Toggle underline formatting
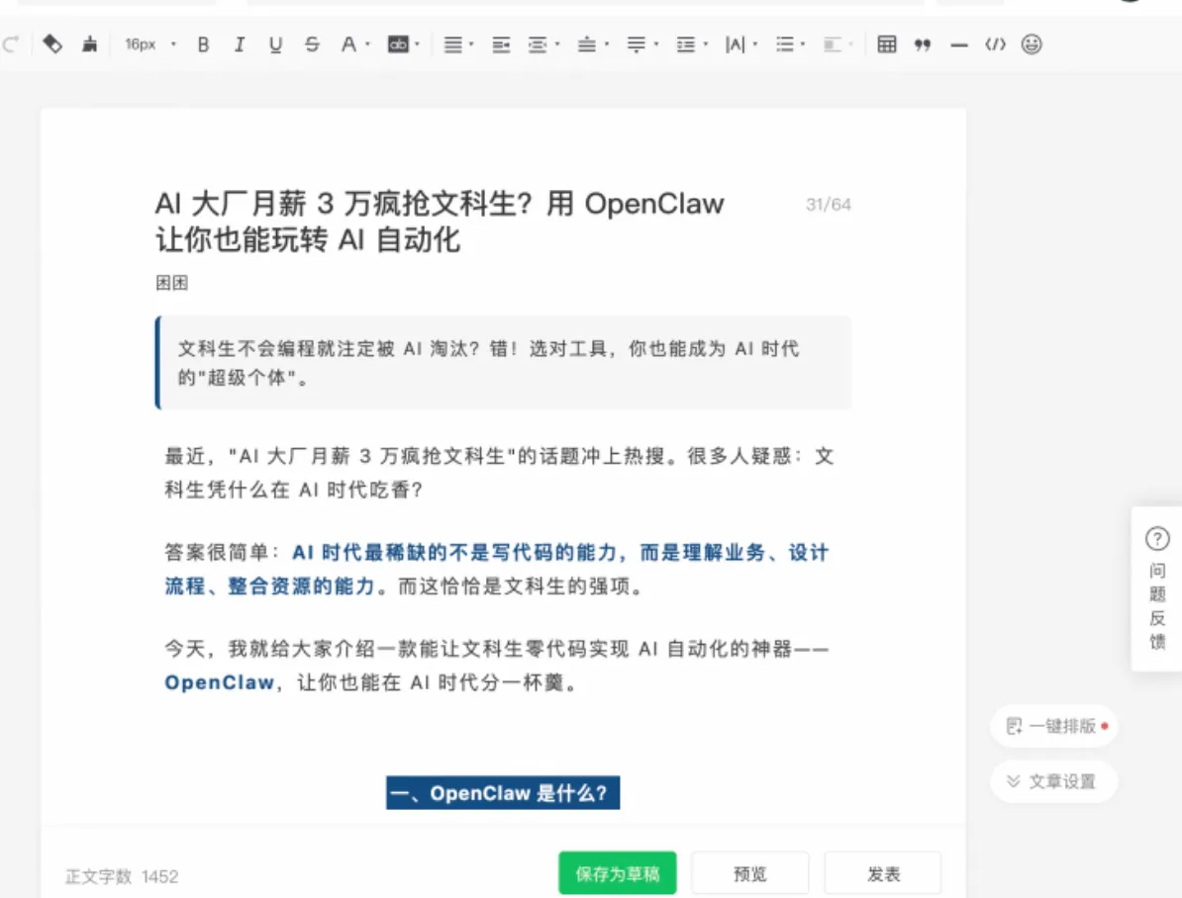The height and width of the screenshot is (898, 1182). (x=275, y=45)
